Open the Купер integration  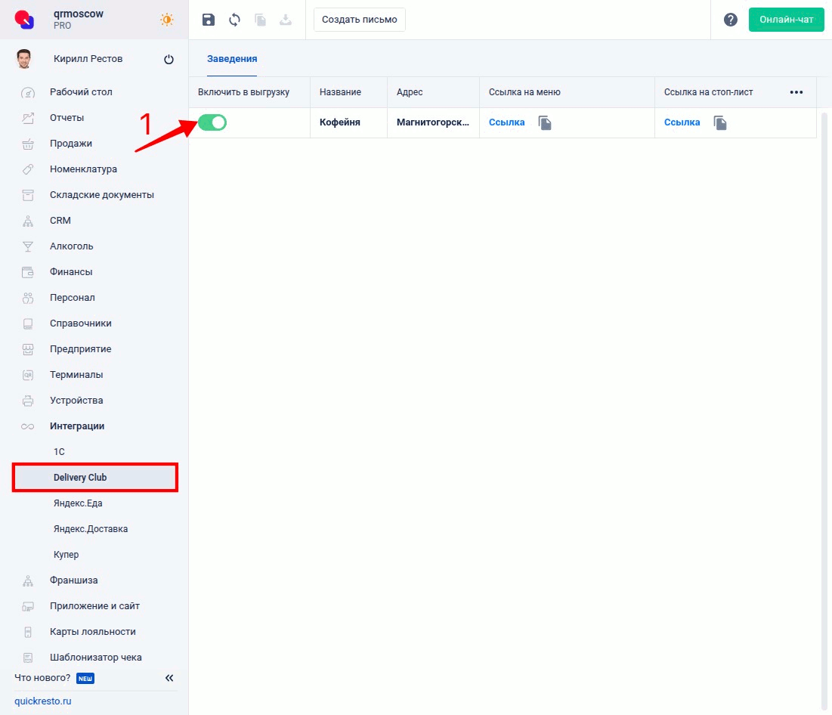pyautogui.click(x=66, y=555)
